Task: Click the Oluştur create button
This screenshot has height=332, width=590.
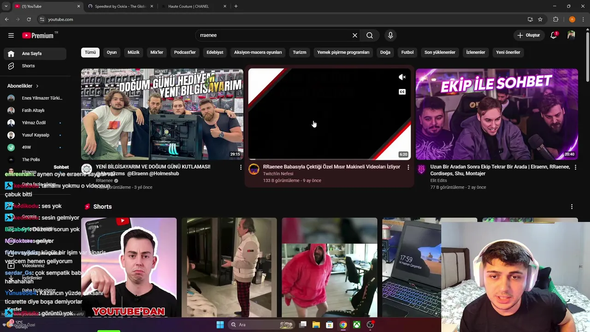Action: [x=528, y=35]
